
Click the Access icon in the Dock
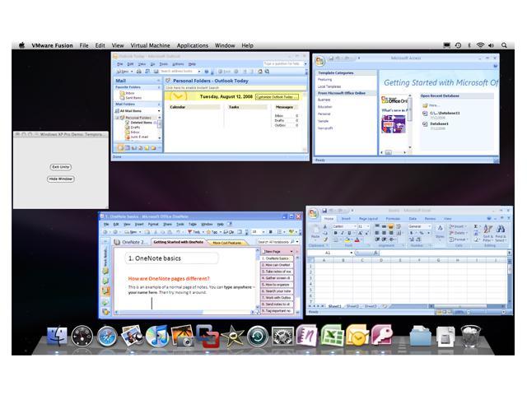(382, 335)
